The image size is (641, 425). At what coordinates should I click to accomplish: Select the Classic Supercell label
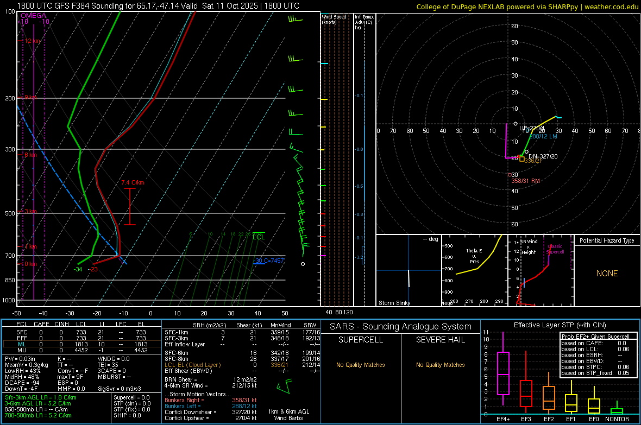555,249
